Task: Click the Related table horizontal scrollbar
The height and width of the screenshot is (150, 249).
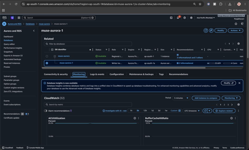Action: pyautogui.click(x=124, y=68)
